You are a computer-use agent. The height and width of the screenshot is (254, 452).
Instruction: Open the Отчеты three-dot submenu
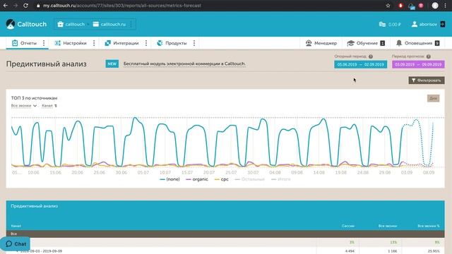(44, 43)
